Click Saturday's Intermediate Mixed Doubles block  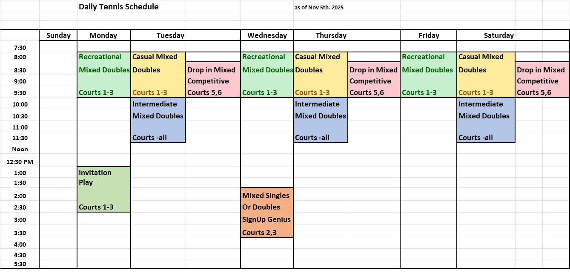pos(486,121)
